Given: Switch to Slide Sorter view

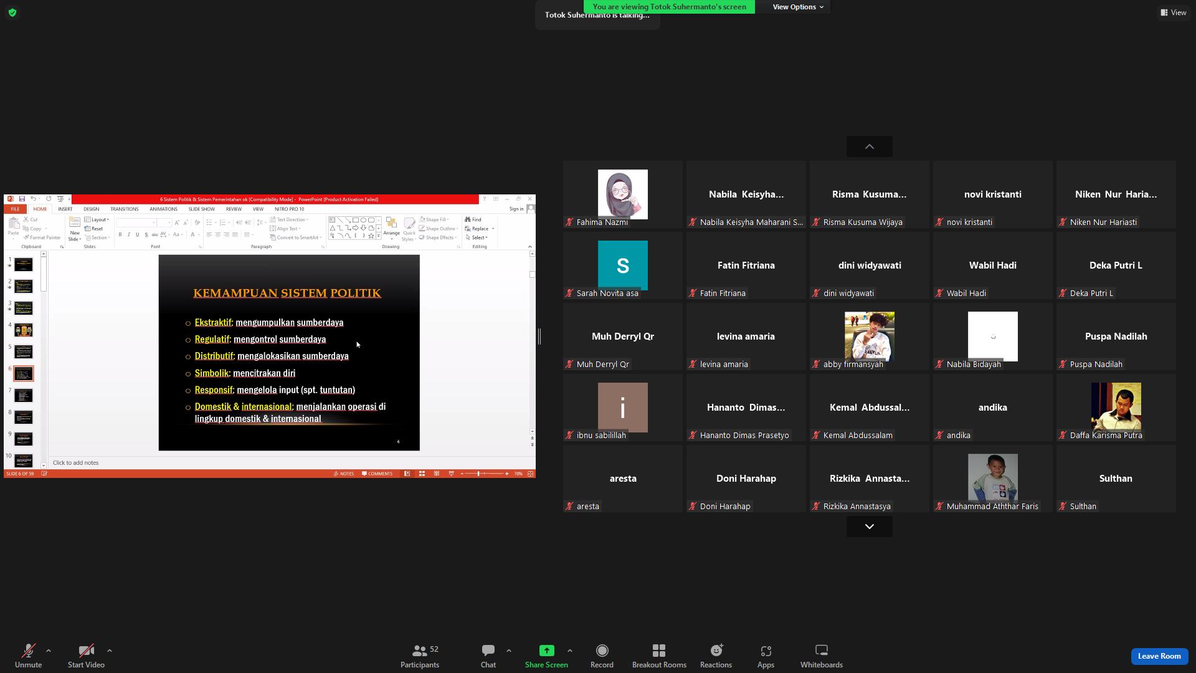Looking at the screenshot, I should pos(422,474).
